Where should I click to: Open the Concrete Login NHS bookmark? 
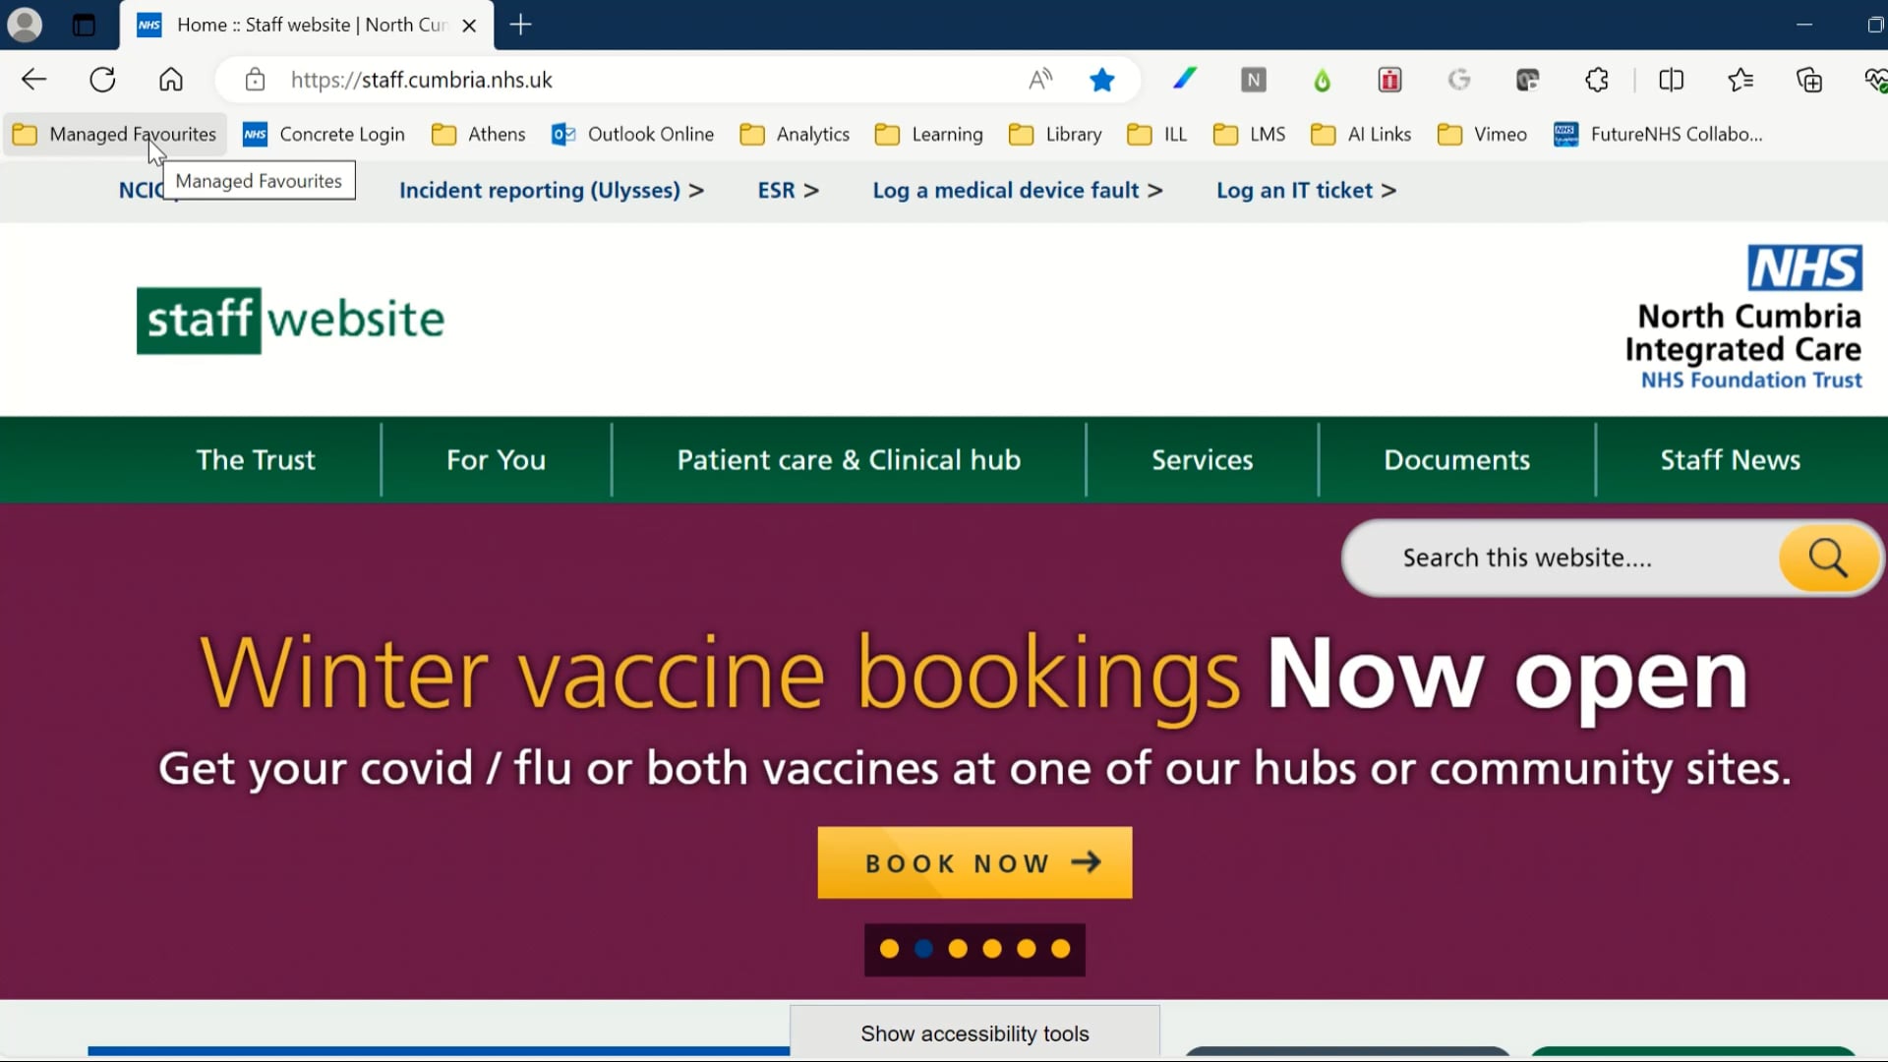(x=324, y=134)
